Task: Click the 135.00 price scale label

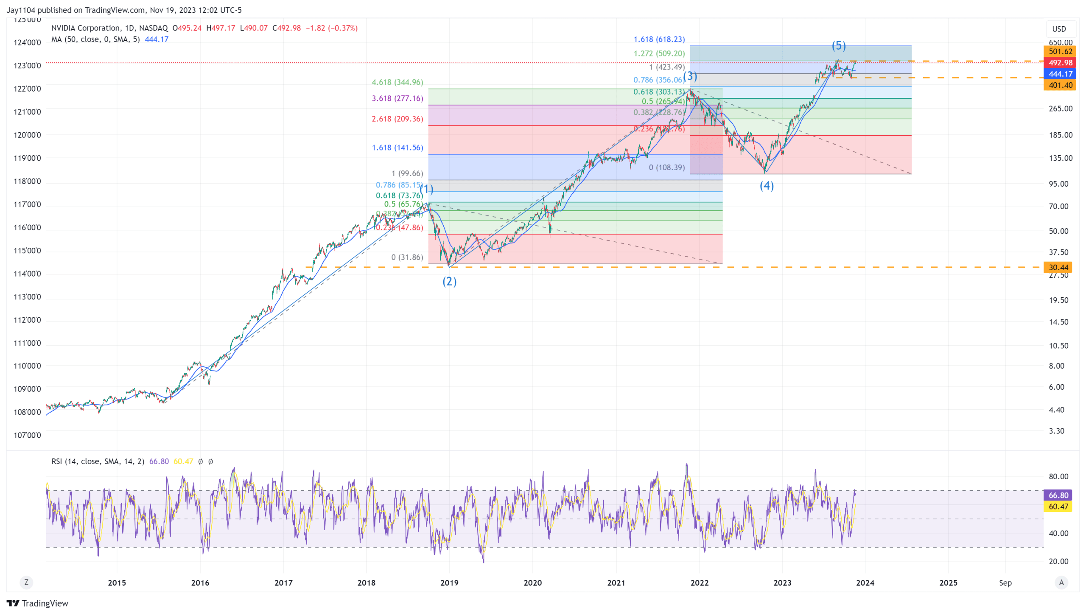Action: (x=1061, y=158)
